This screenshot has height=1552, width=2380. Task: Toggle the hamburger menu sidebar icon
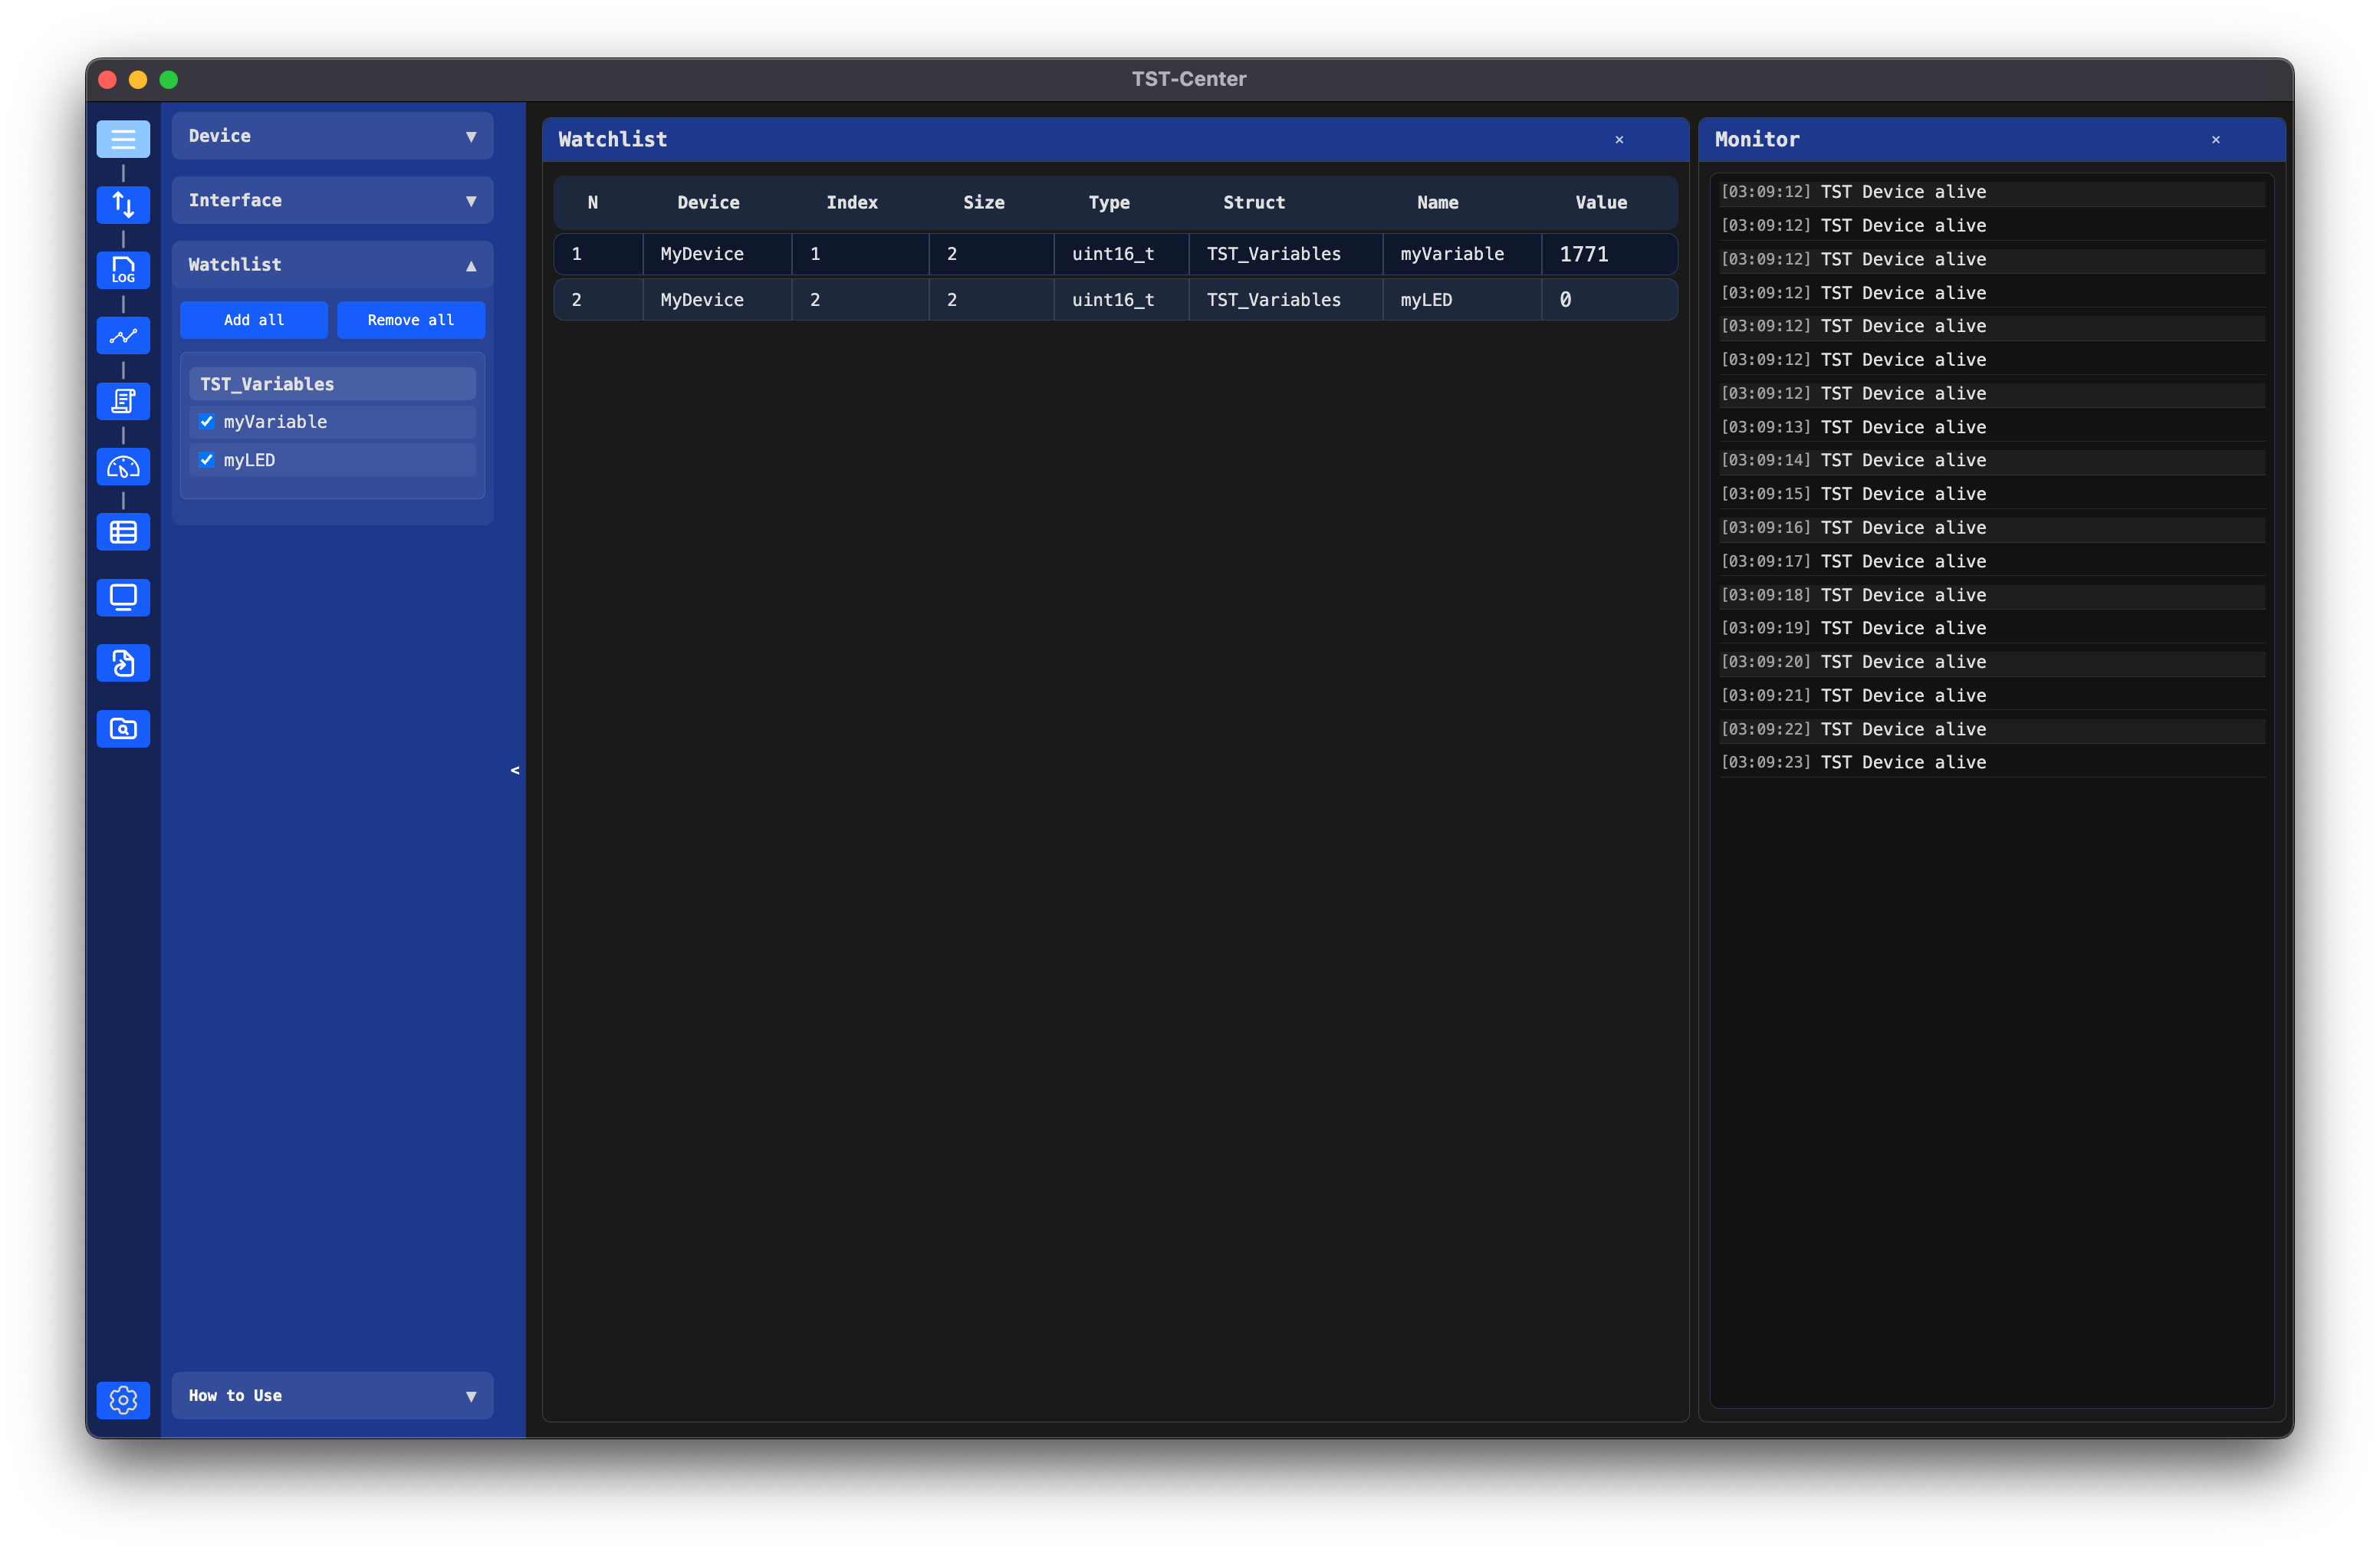[123, 139]
